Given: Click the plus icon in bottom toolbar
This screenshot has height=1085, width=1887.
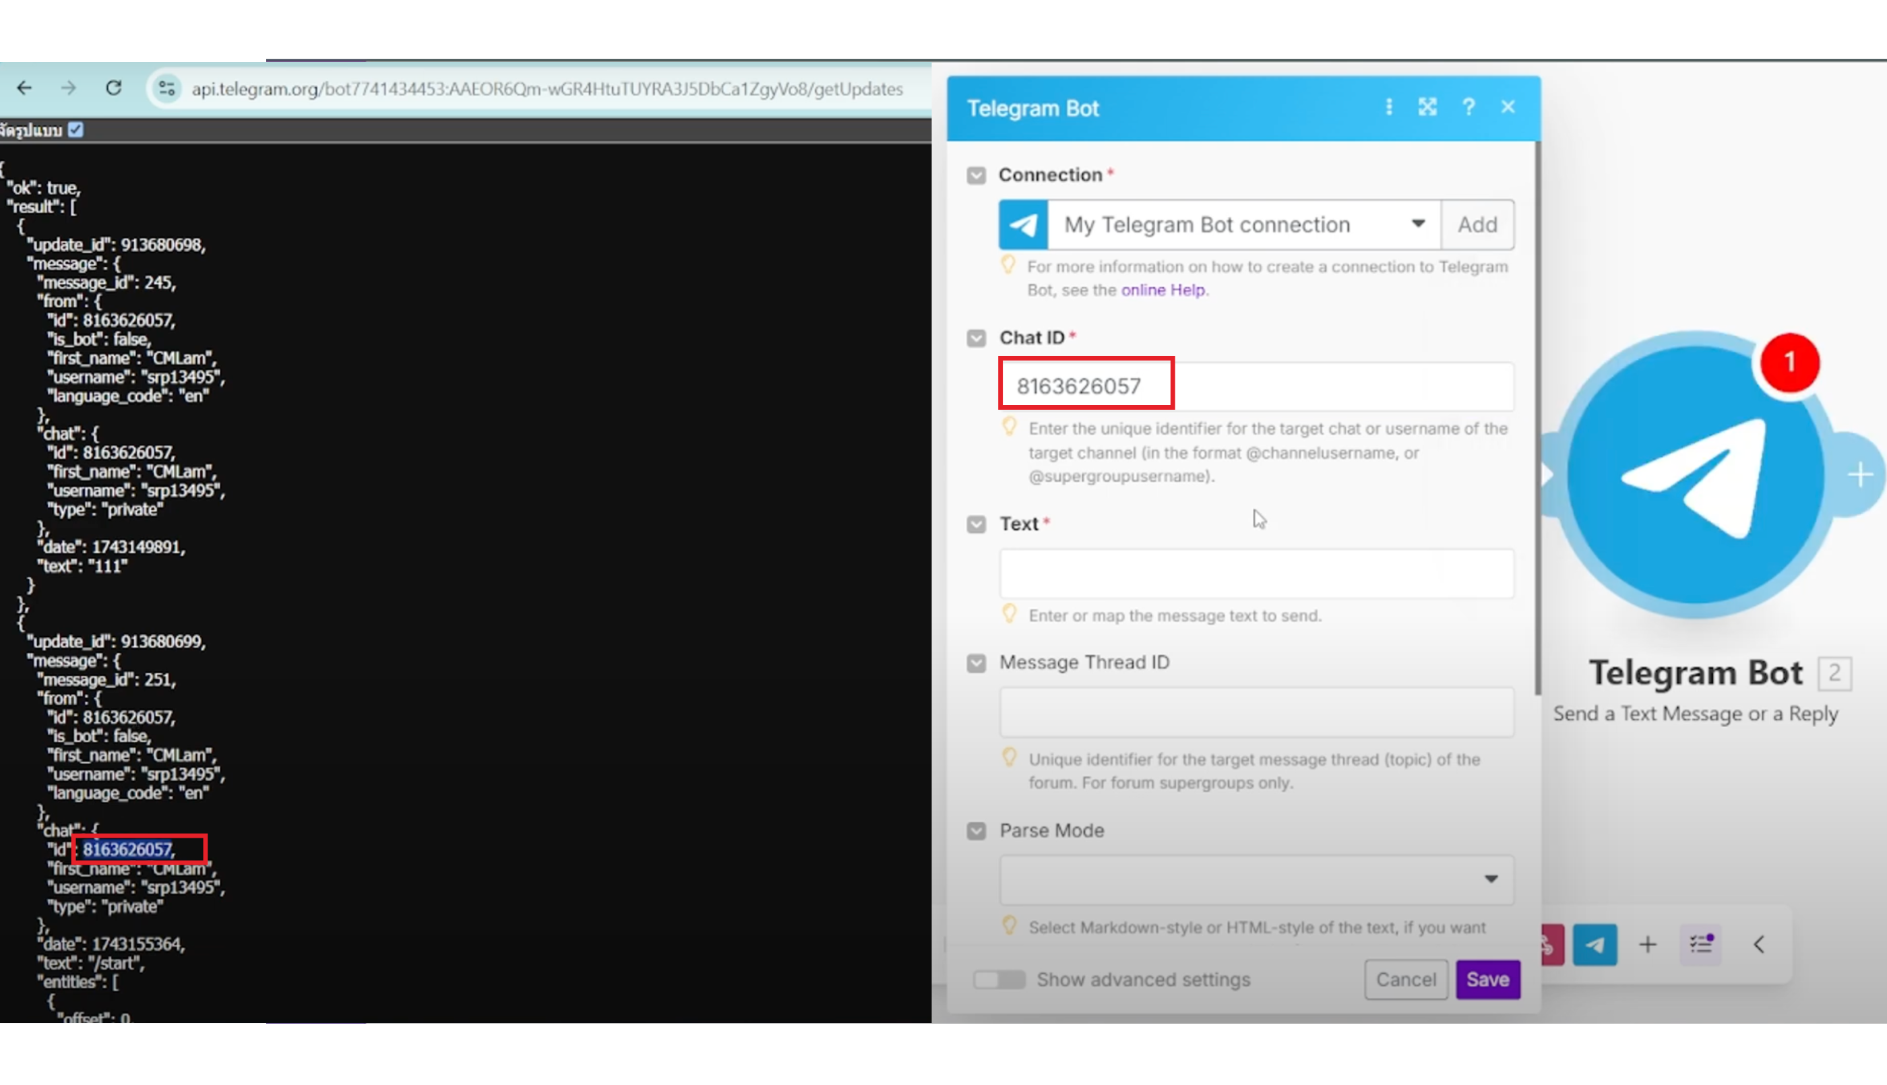Looking at the screenshot, I should 1648,945.
